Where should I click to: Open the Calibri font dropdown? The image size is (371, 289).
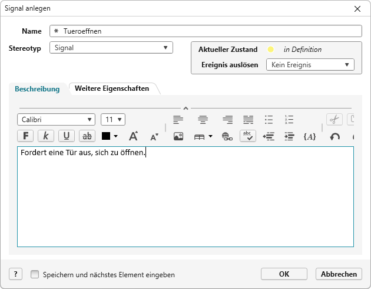(x=57, y=120)
